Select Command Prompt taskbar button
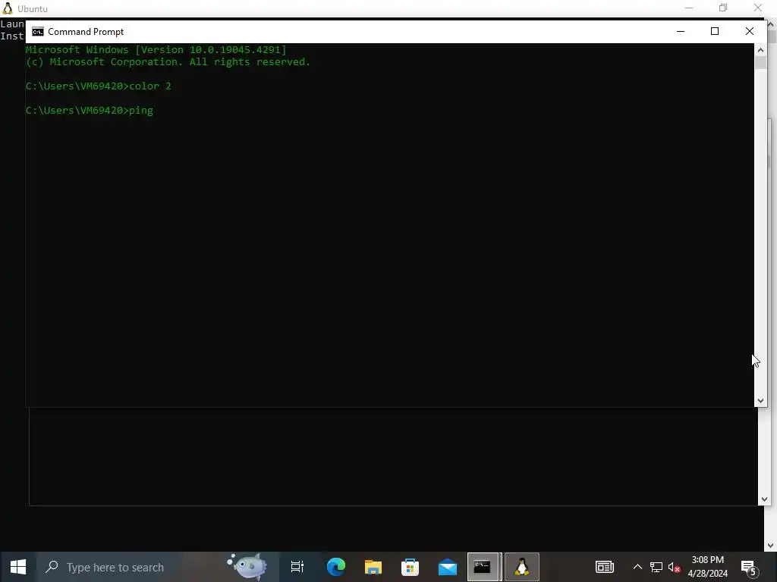 click(483, 567)
